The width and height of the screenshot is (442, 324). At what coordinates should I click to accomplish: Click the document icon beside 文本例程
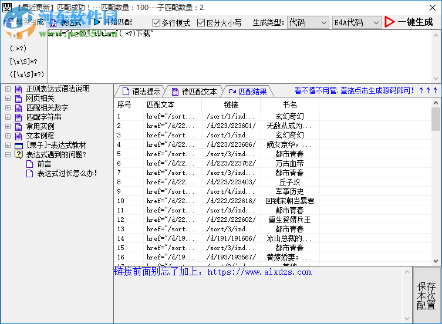tap(19, 136)
